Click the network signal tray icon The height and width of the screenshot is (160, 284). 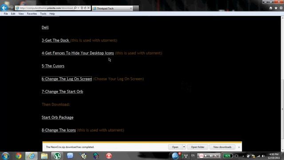pyautogui.click(x=258, y=156)
